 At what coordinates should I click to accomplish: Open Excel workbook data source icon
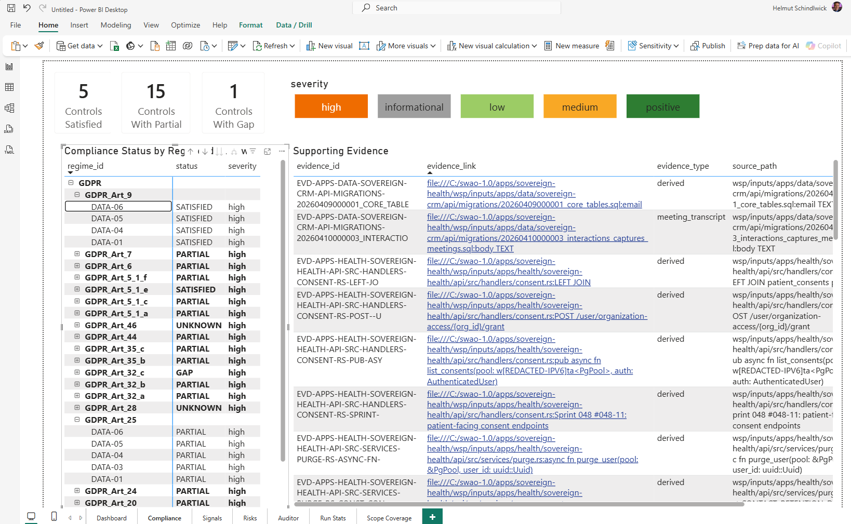click(114, 46)
